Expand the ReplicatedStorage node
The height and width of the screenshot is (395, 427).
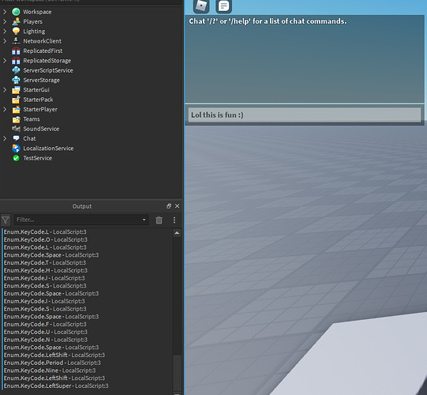pos(5,61)
